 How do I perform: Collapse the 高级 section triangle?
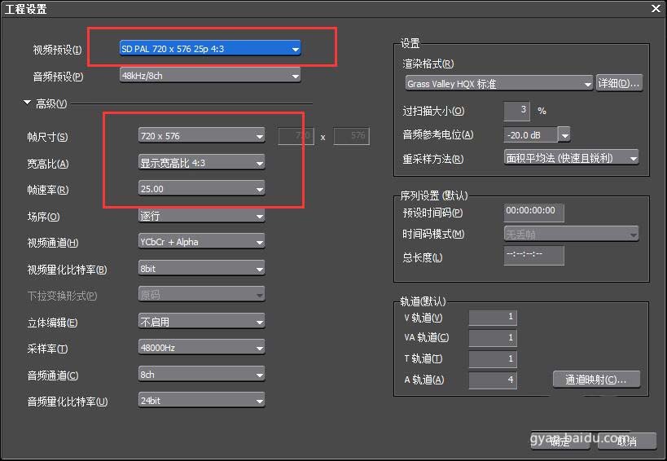(x=27, y=103)
